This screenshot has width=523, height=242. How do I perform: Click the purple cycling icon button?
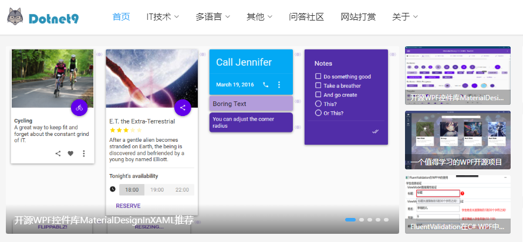[79, 107]
